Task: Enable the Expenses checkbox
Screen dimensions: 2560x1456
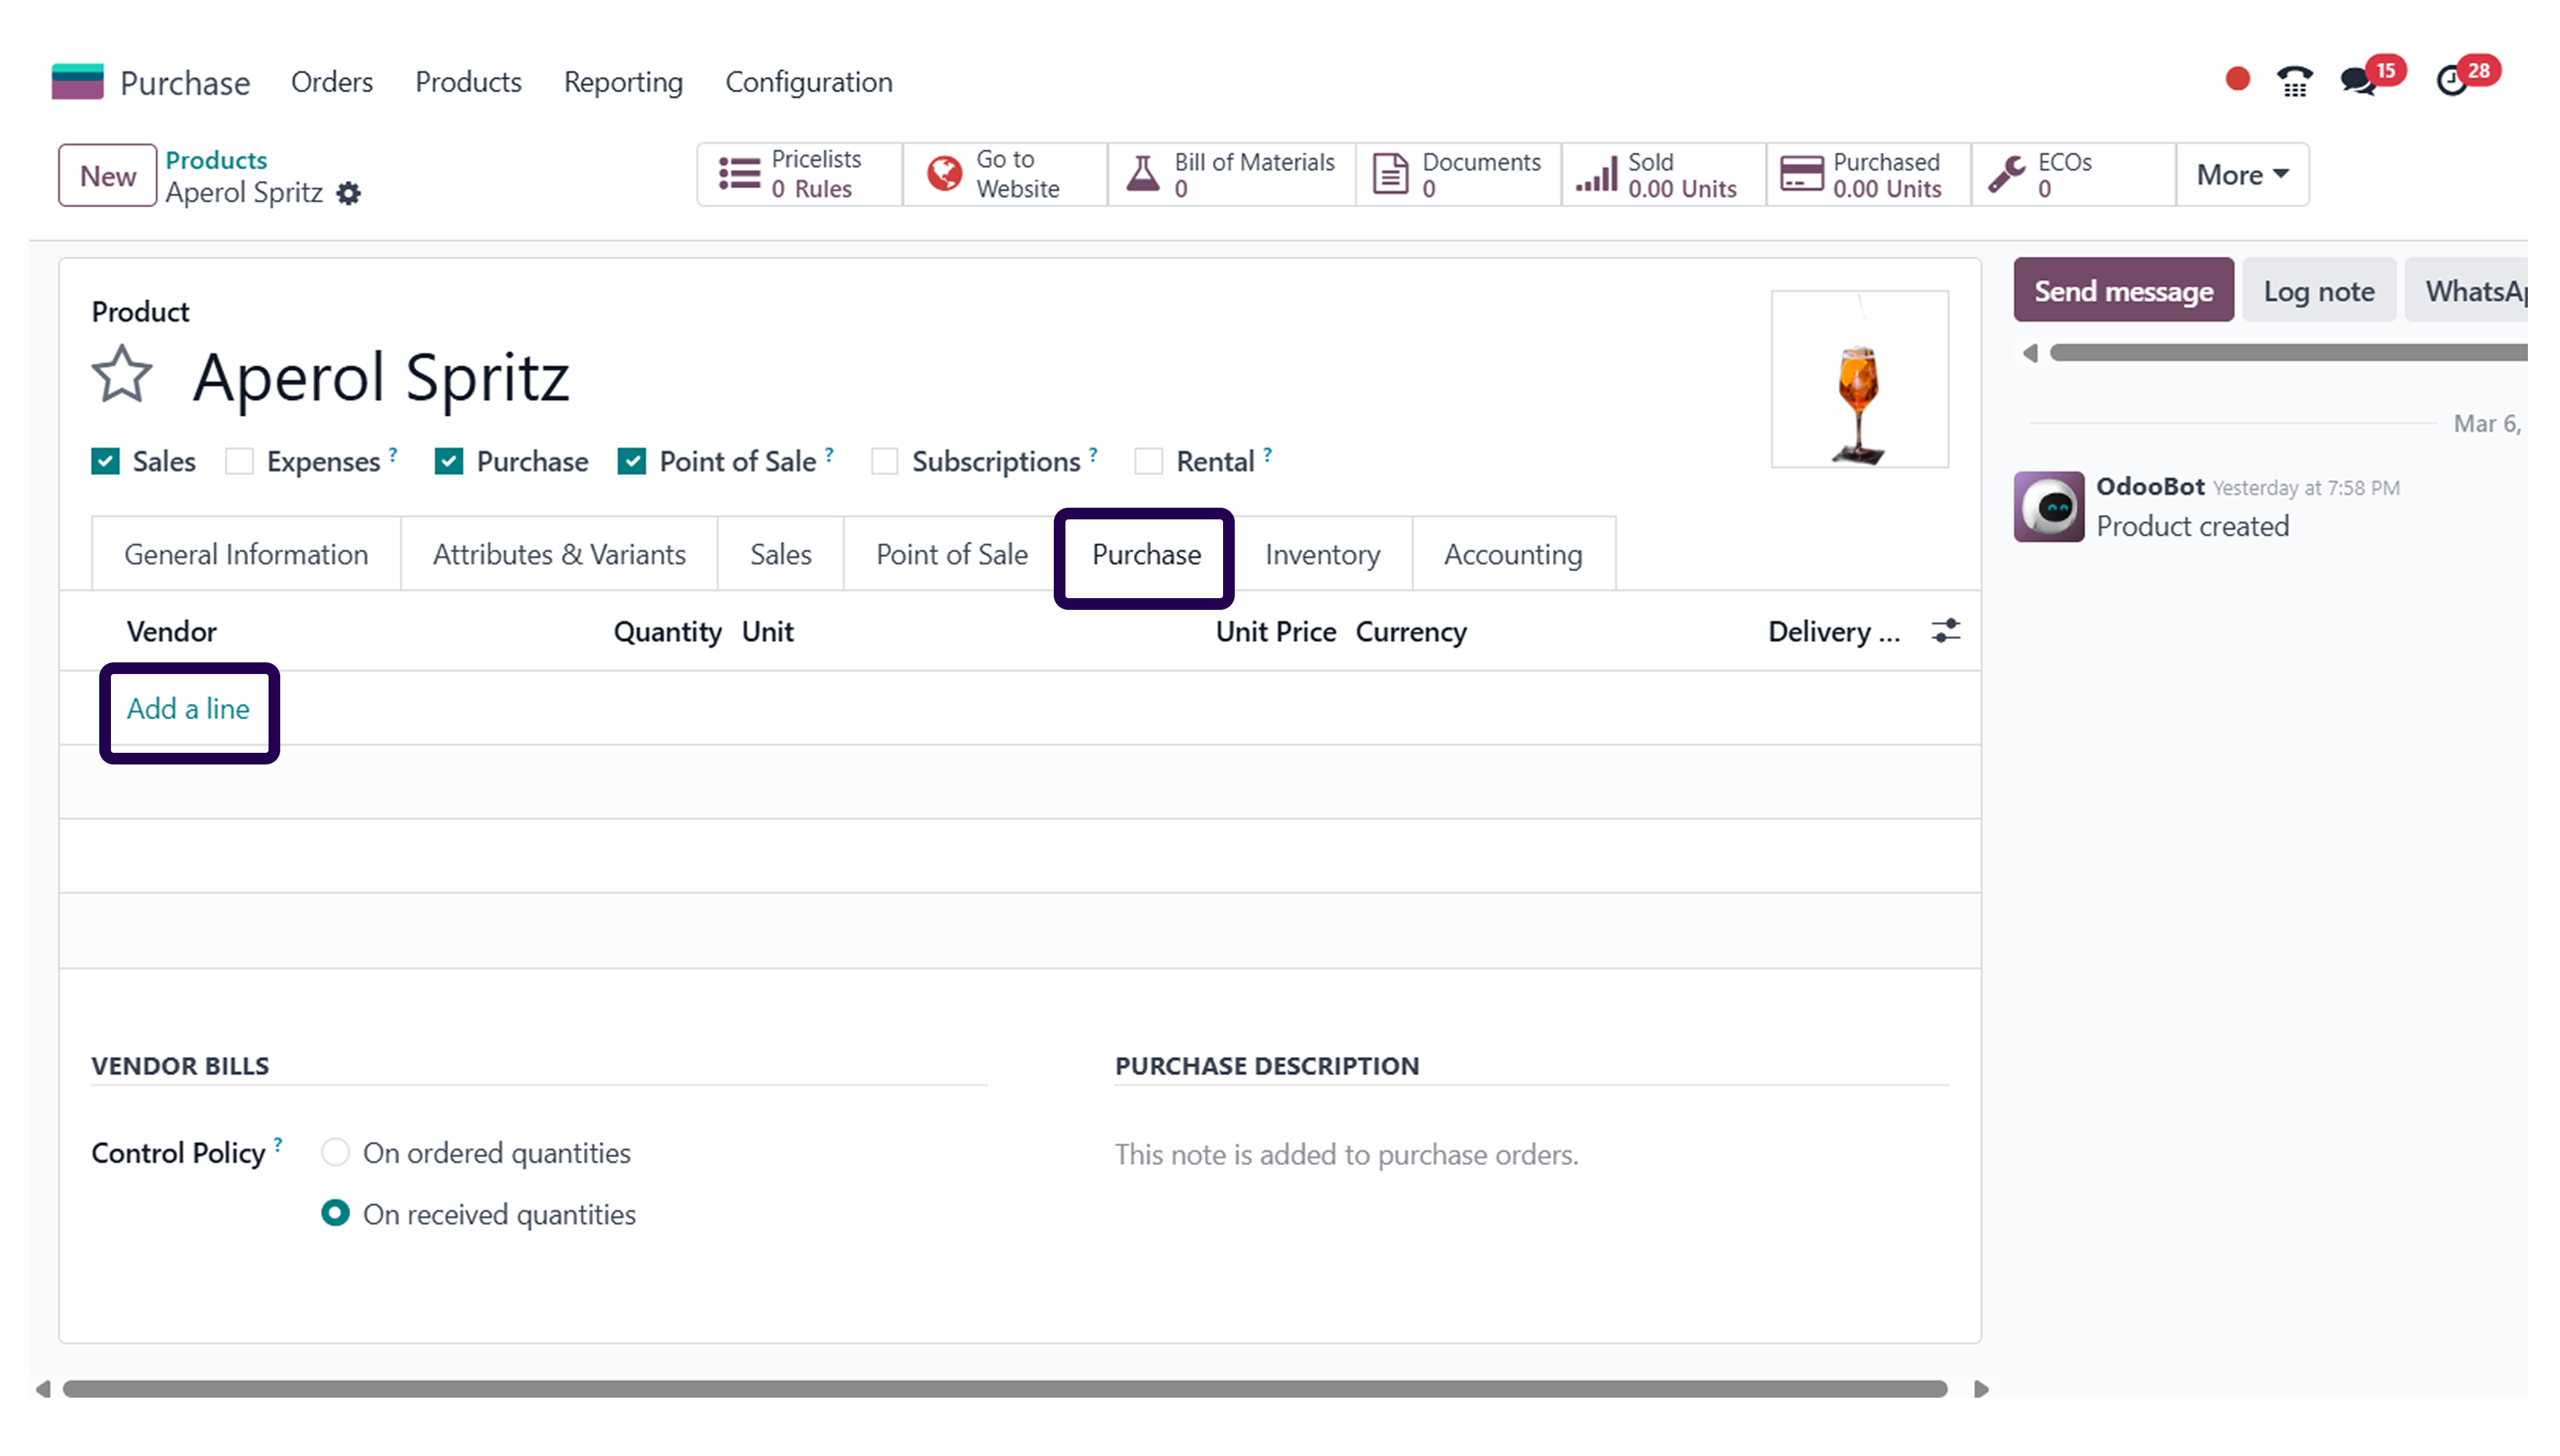Action: pos(238,461)
